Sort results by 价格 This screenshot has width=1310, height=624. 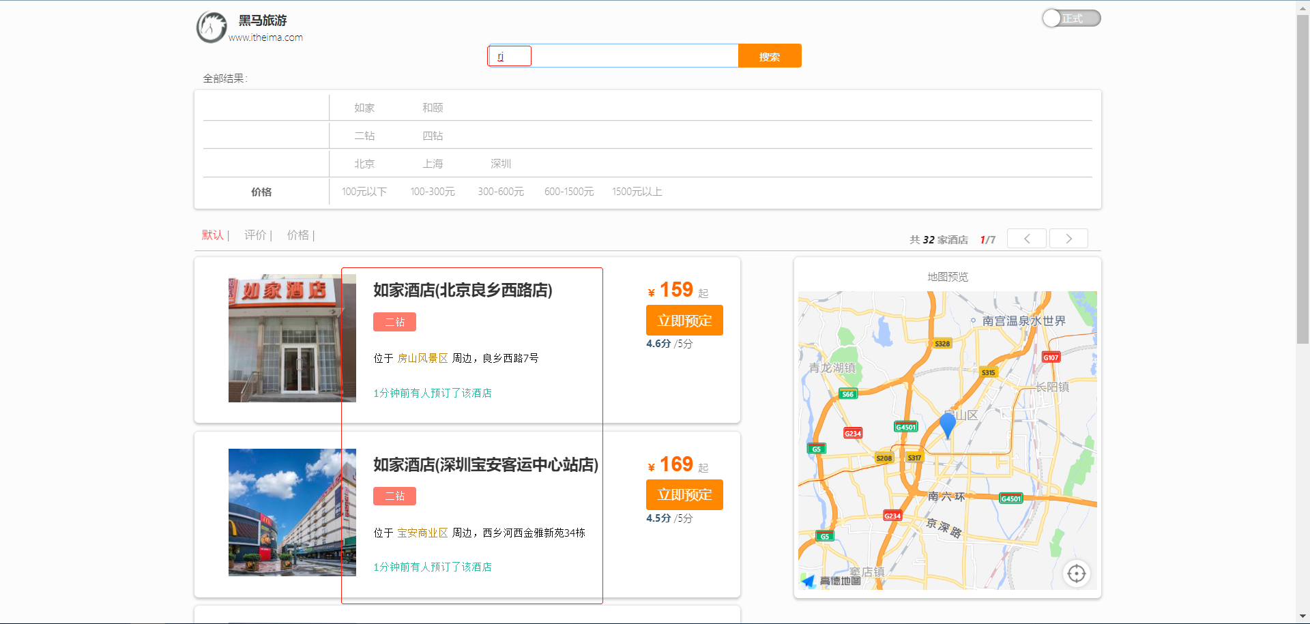[x=297, y=235]
